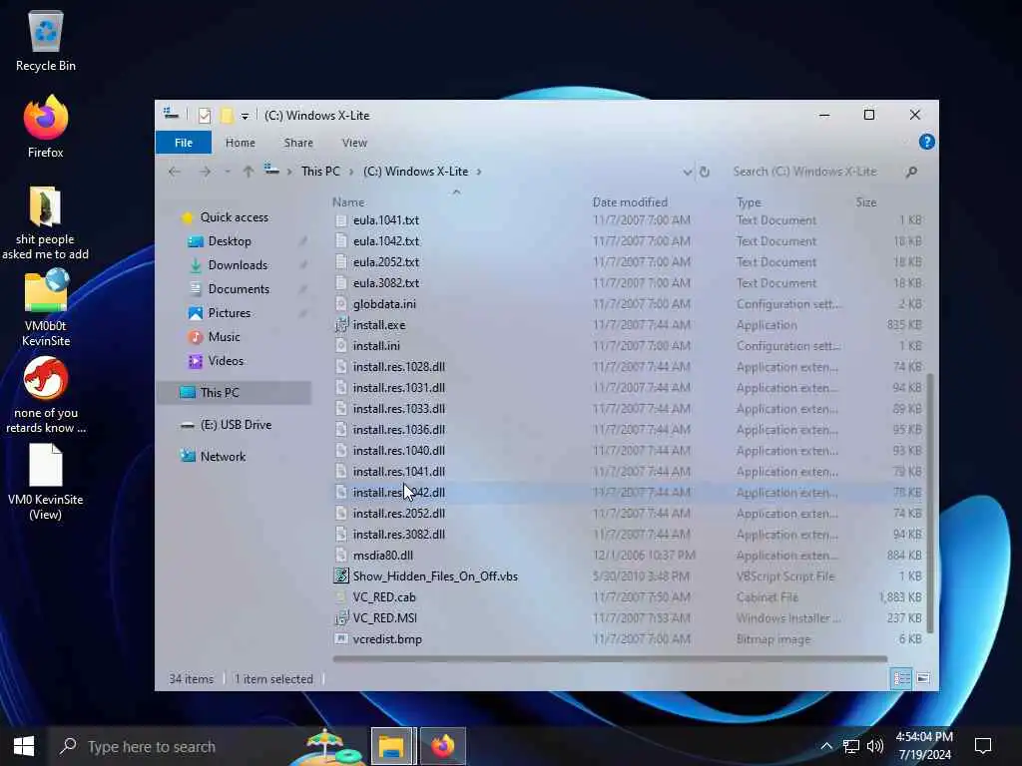
Task: Switch to the Home ribbon tab
Action: click(240, 143)
